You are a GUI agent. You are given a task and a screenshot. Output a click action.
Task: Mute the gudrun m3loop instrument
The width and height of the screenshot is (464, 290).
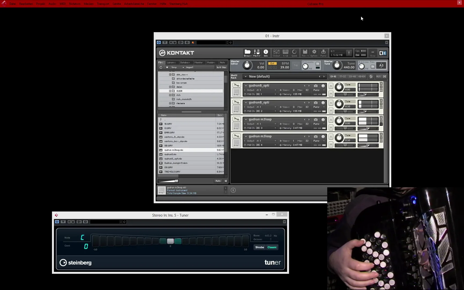tap(331, 127)
